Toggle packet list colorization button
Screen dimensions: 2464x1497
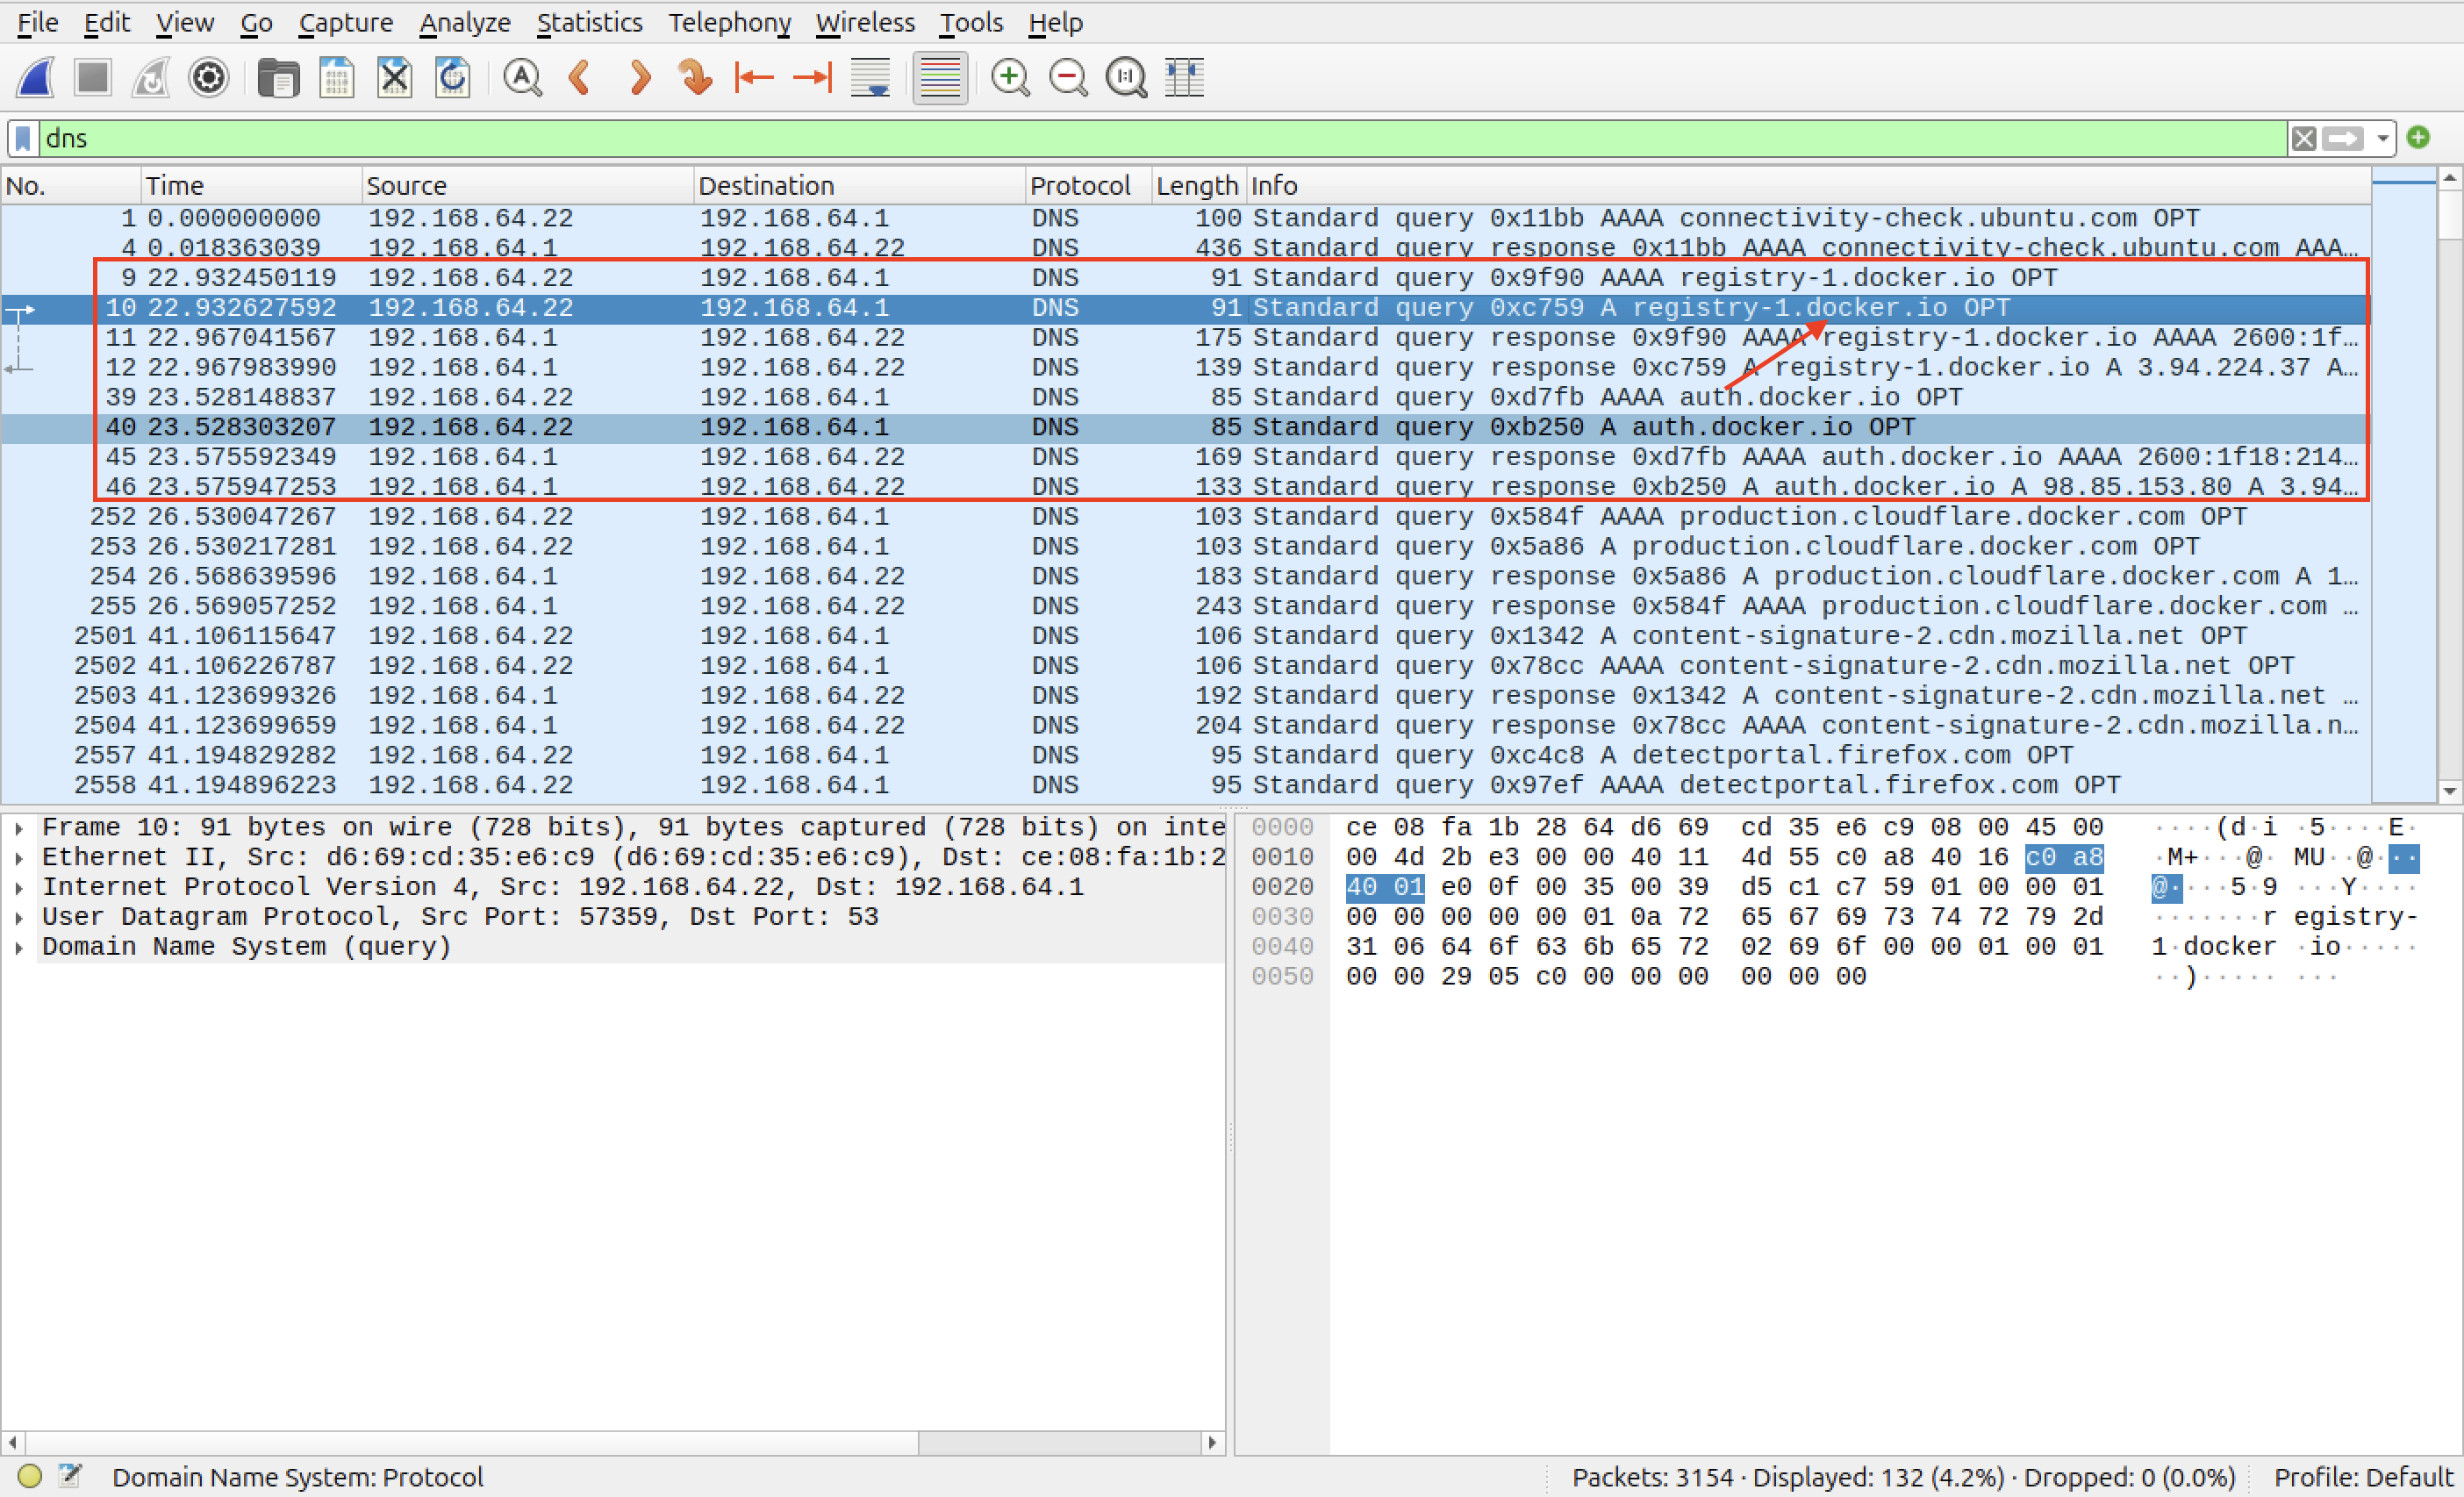point(939,77)
